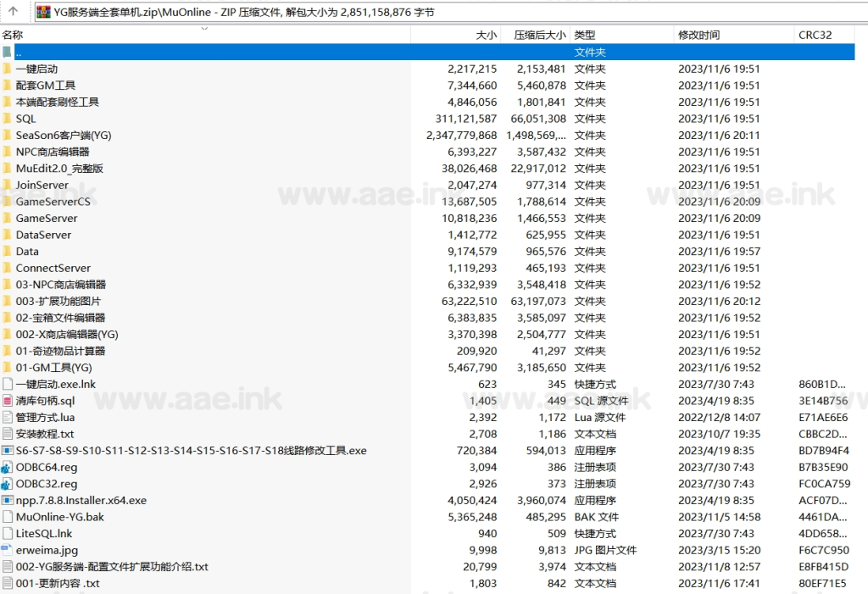This screenshot has height=594, width=868.
Task: Sort by the 名称 column header
Action: point(13,35)
